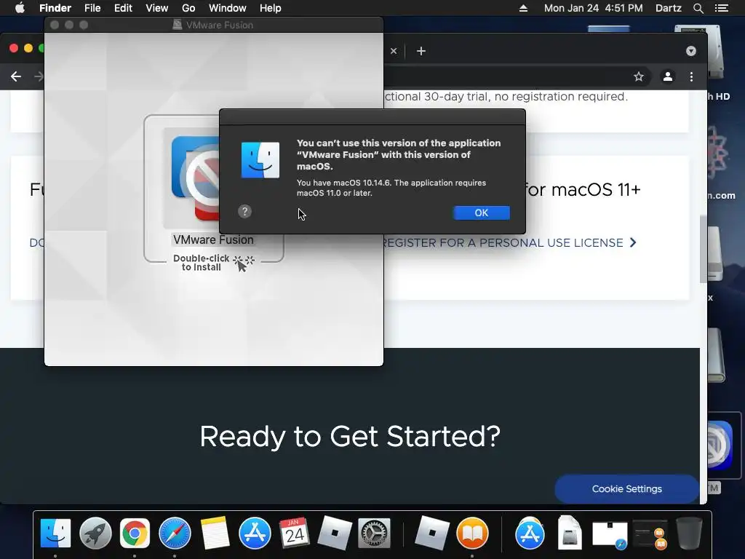Open help via the question mark button
The image size is (745, 559).
[x=244, y=212]
